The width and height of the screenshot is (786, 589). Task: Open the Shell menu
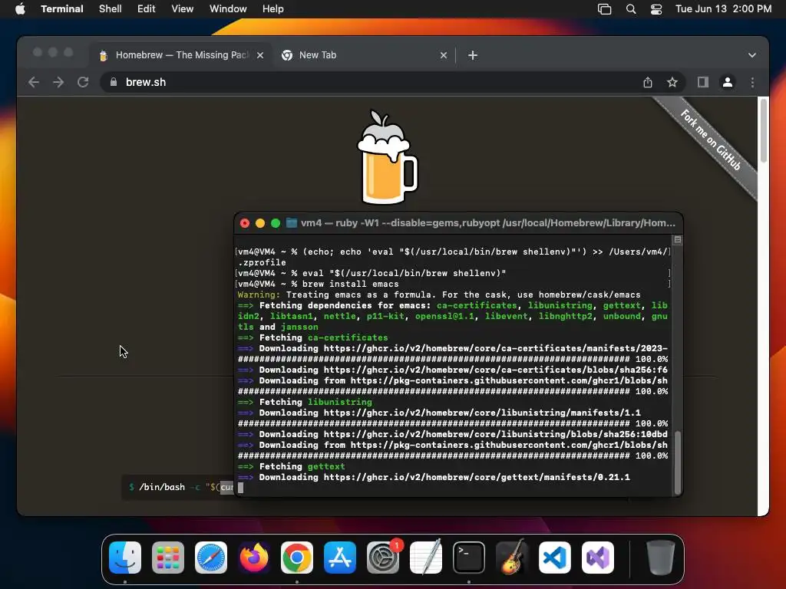coord(110,9)
